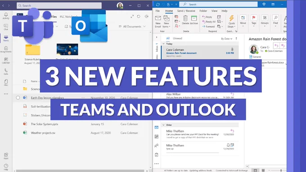Click the Outlook search box

(x=218, y=4)
